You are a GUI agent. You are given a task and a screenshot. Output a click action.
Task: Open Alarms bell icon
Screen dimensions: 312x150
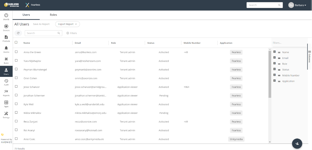tap(6, 49)
